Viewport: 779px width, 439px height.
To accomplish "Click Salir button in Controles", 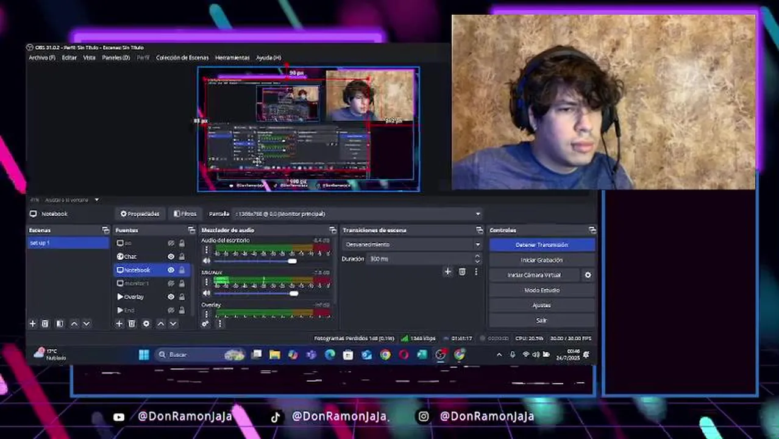I will (542, 320).
